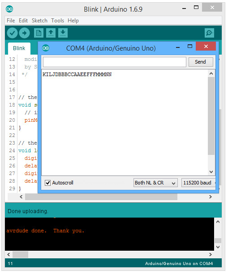The image size is (228, 274).
Task: Select the Blink sketch tab
Action: [x=19, y=48]
